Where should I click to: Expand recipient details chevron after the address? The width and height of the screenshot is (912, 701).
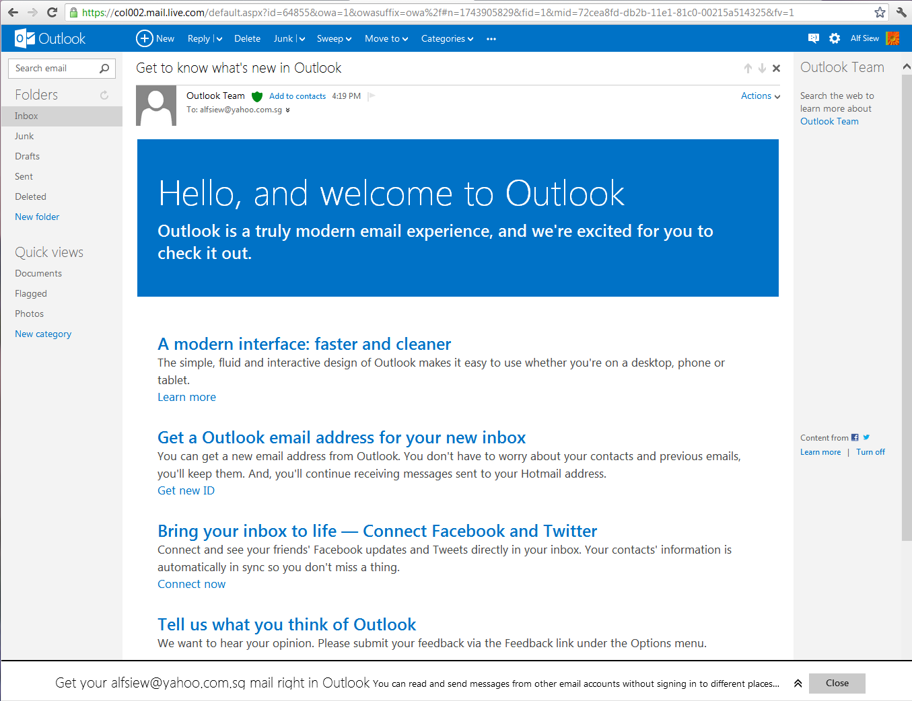tap(287, 110)
